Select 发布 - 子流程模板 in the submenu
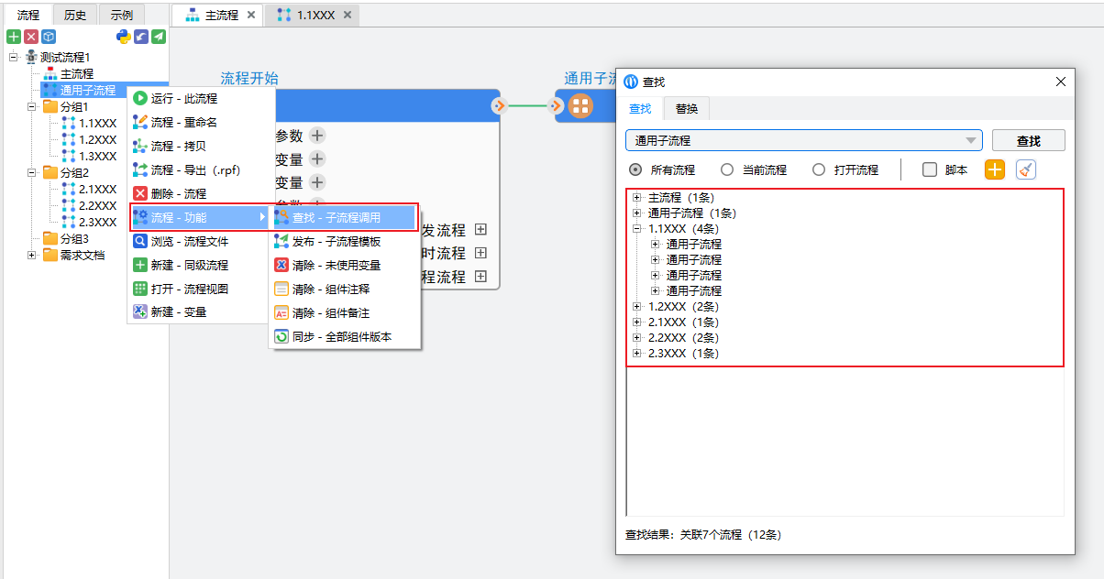1104x579 pixels. coord(336,241)
